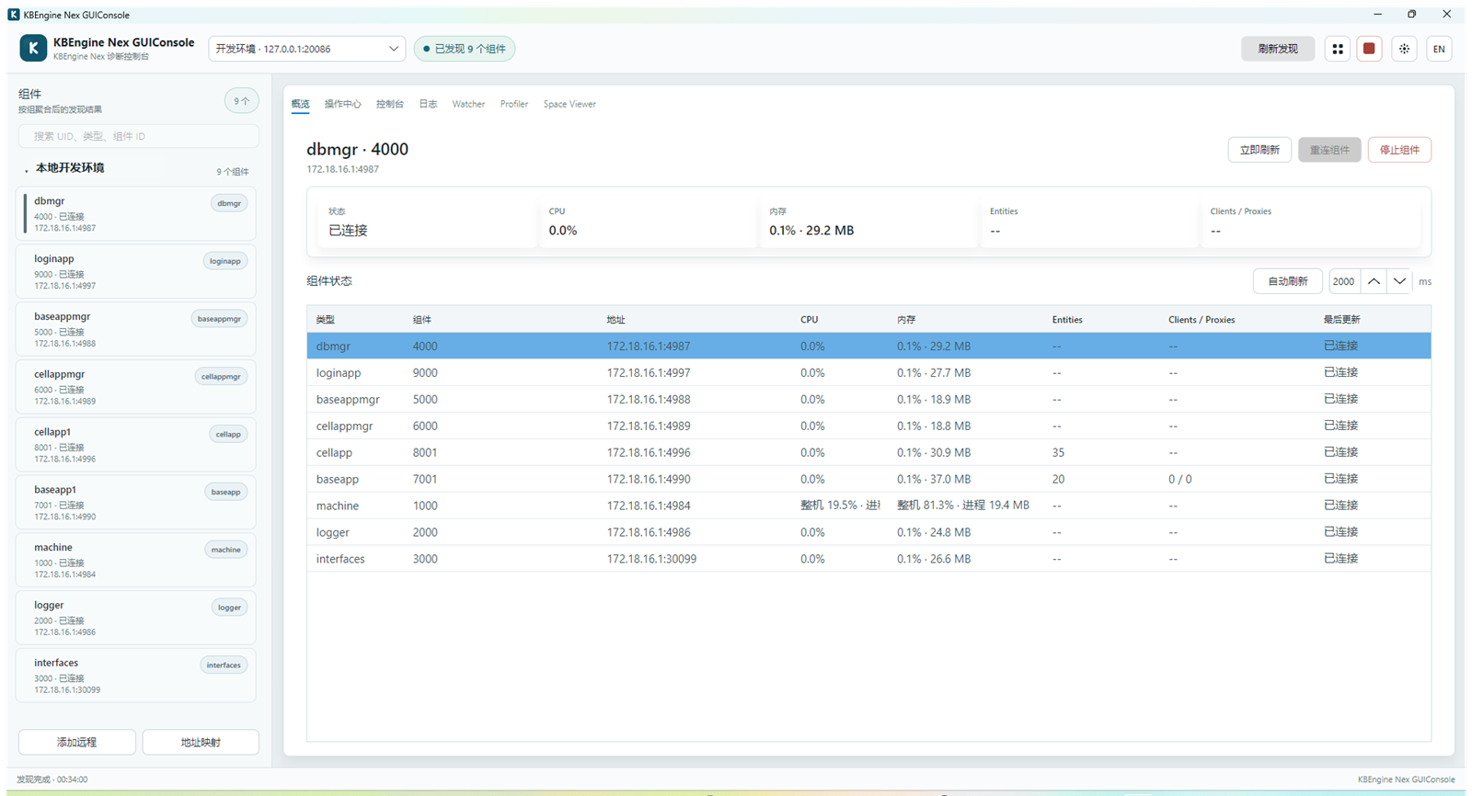Image resolution: width=1472 pixels, height=796 pixels.
Task: Select the interfaces card in sidebar
Action: (x=136, y=676)
